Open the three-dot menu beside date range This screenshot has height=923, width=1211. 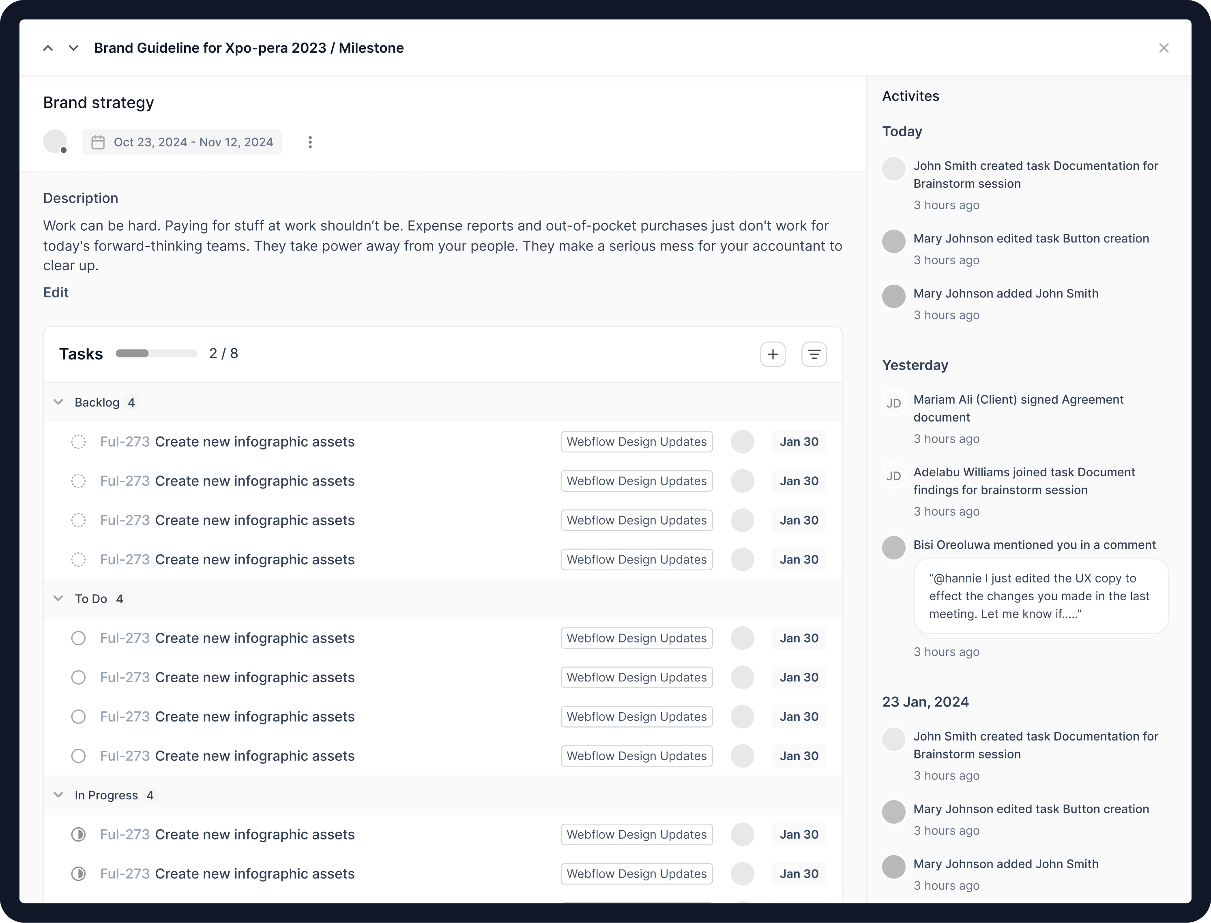[x=310, y=142]
